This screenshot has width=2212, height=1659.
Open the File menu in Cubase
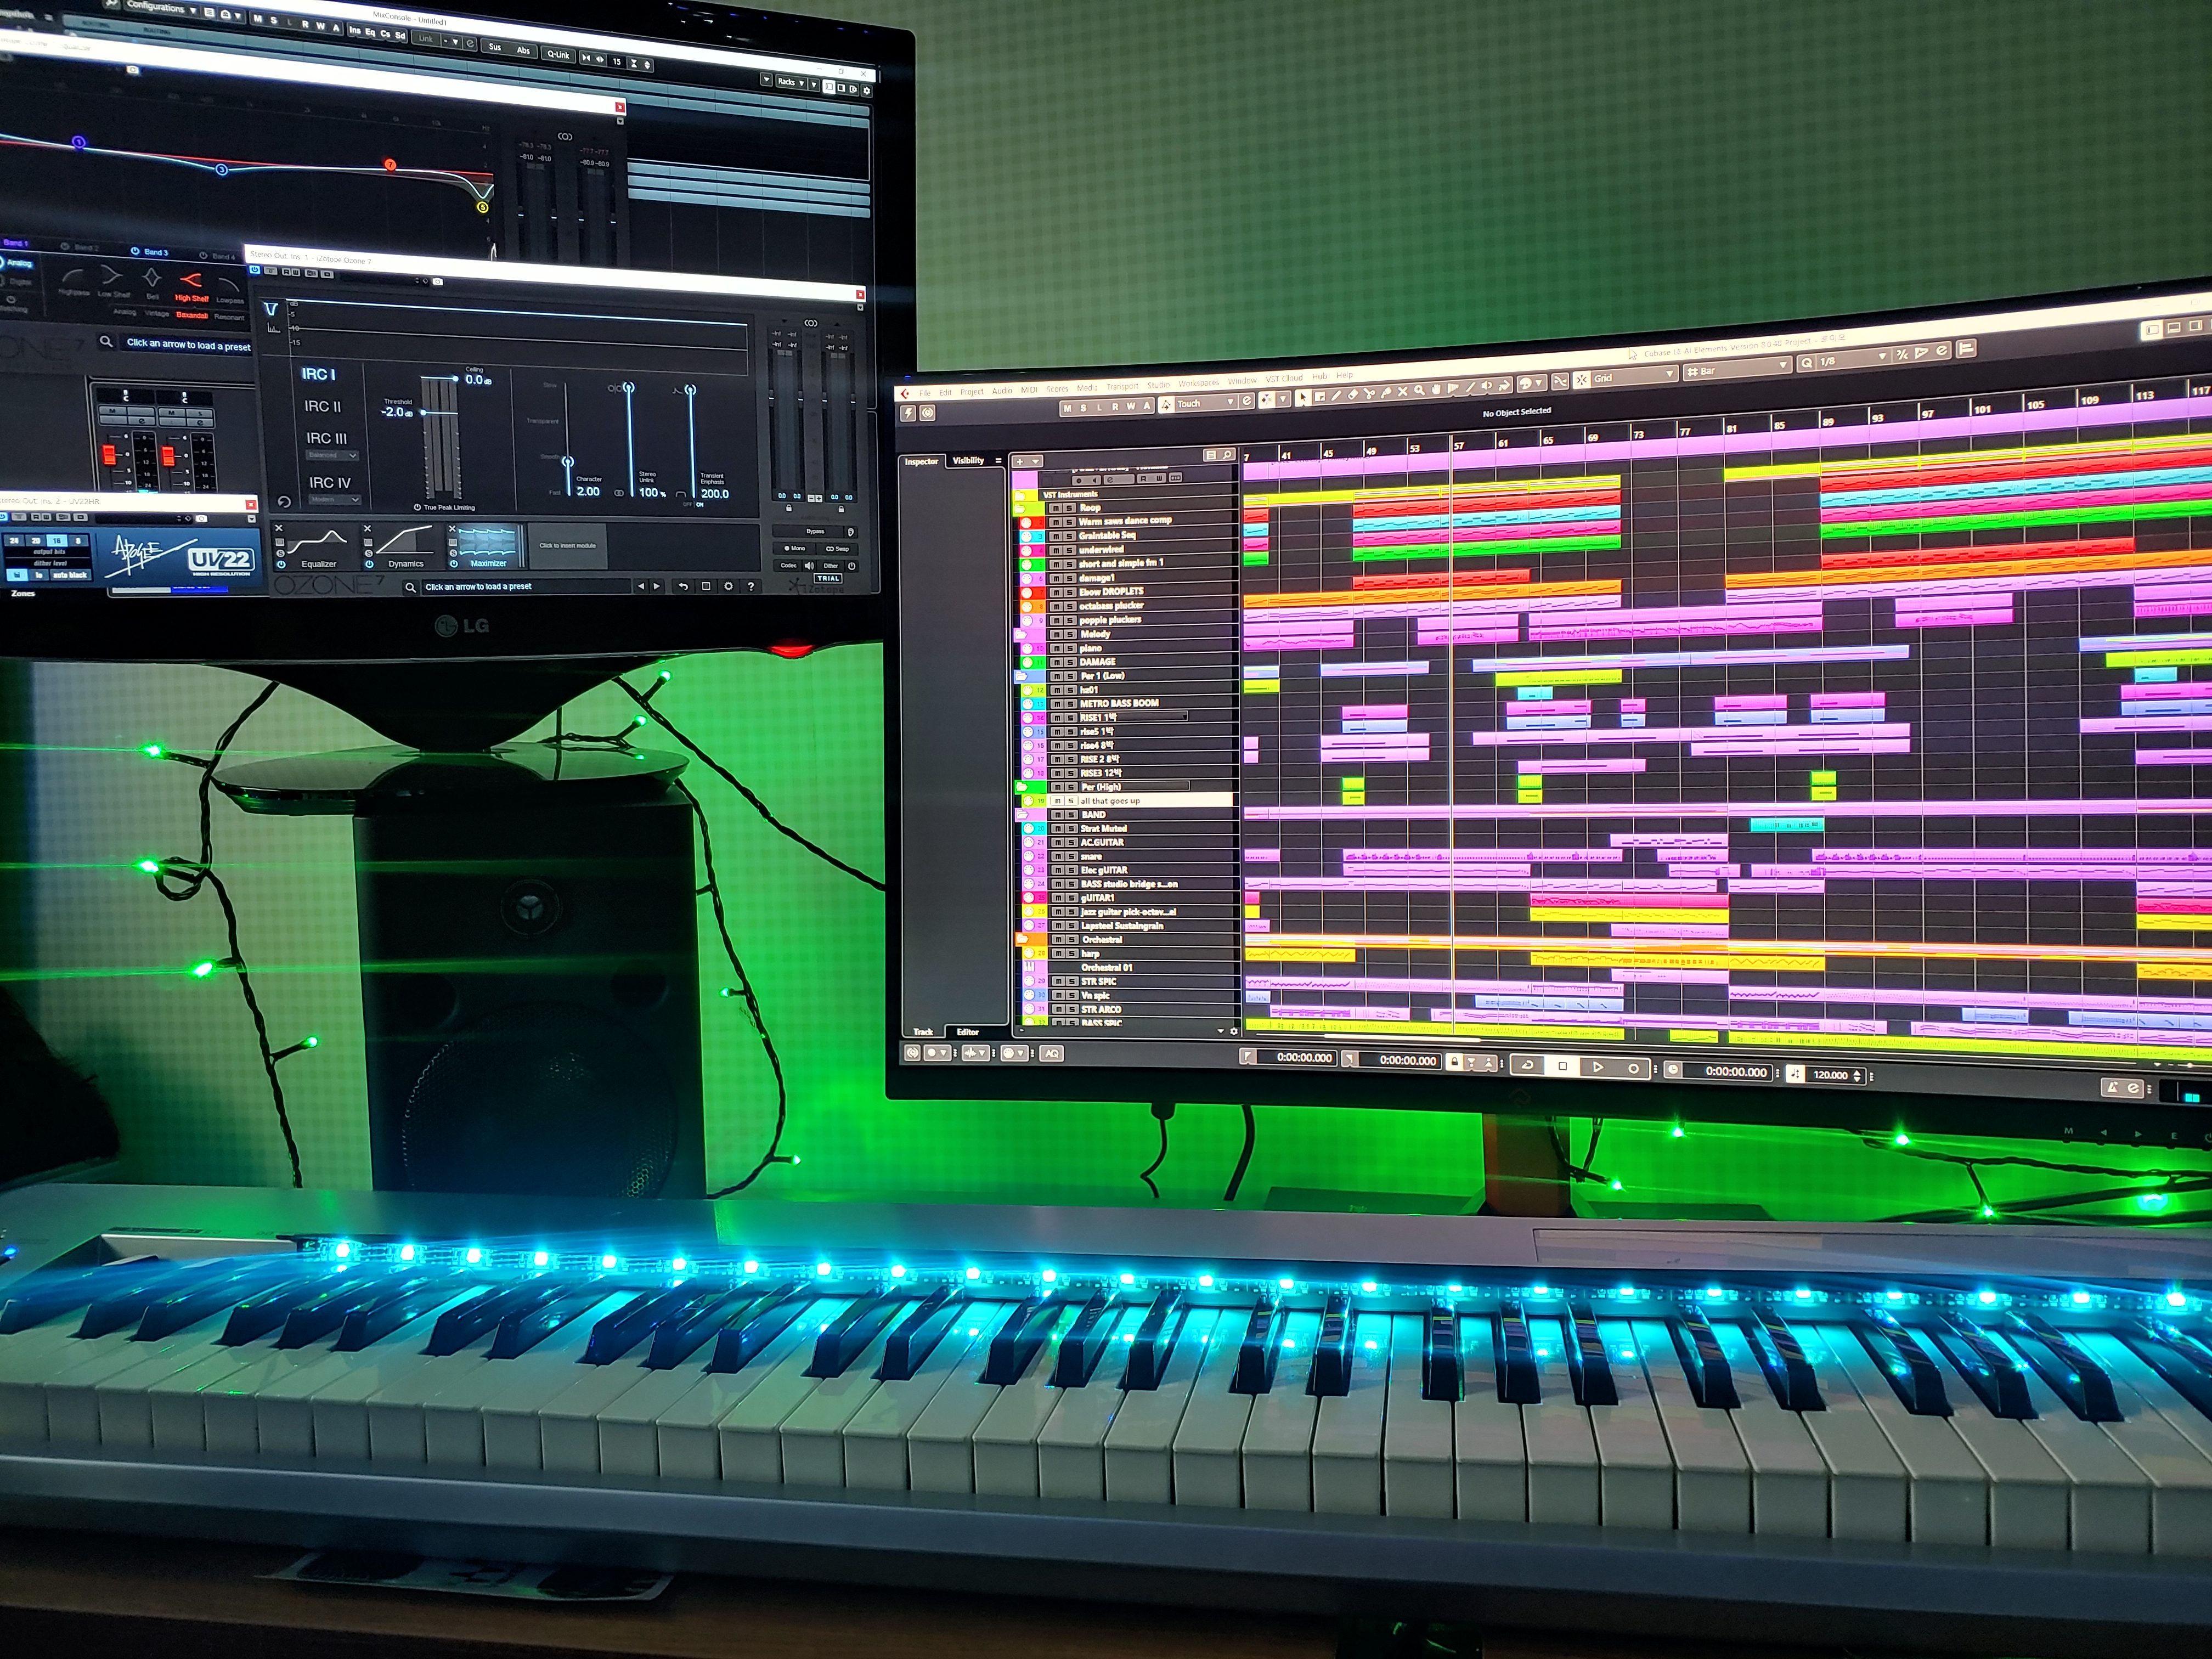pos(925,393)
